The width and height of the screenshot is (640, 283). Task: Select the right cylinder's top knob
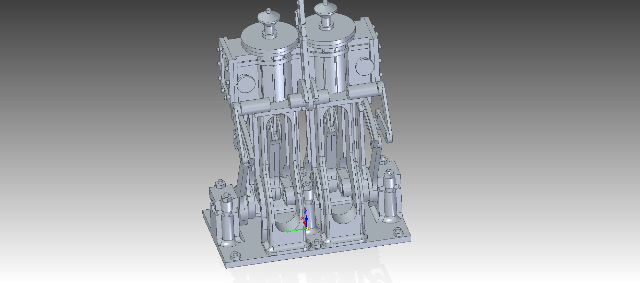pyautogui.click(x=326, y=9)
